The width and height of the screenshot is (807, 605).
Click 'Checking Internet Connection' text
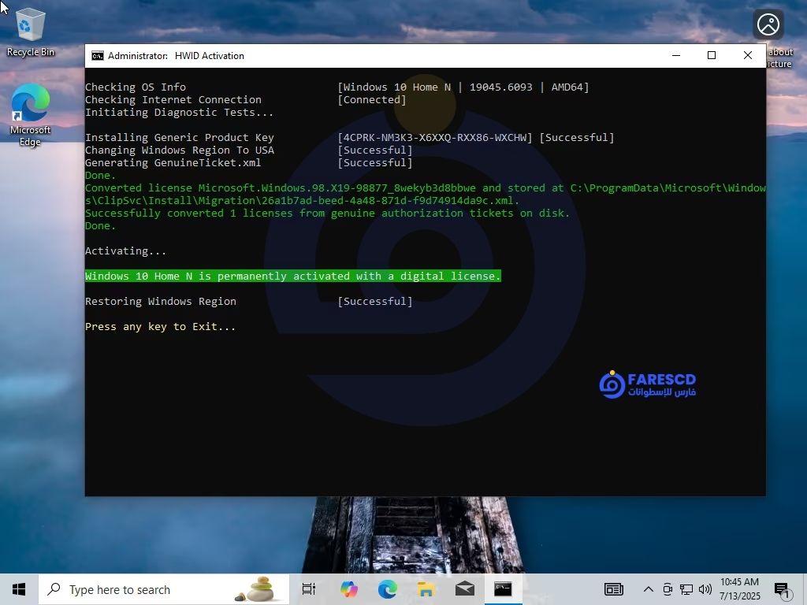pyautogui.click(x=173, y=100)
